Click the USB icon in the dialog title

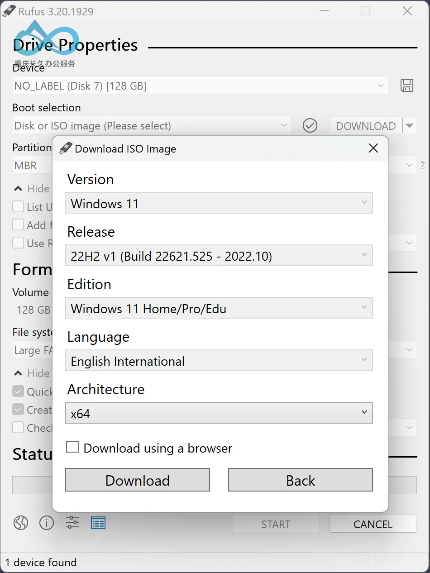point(66,148)
